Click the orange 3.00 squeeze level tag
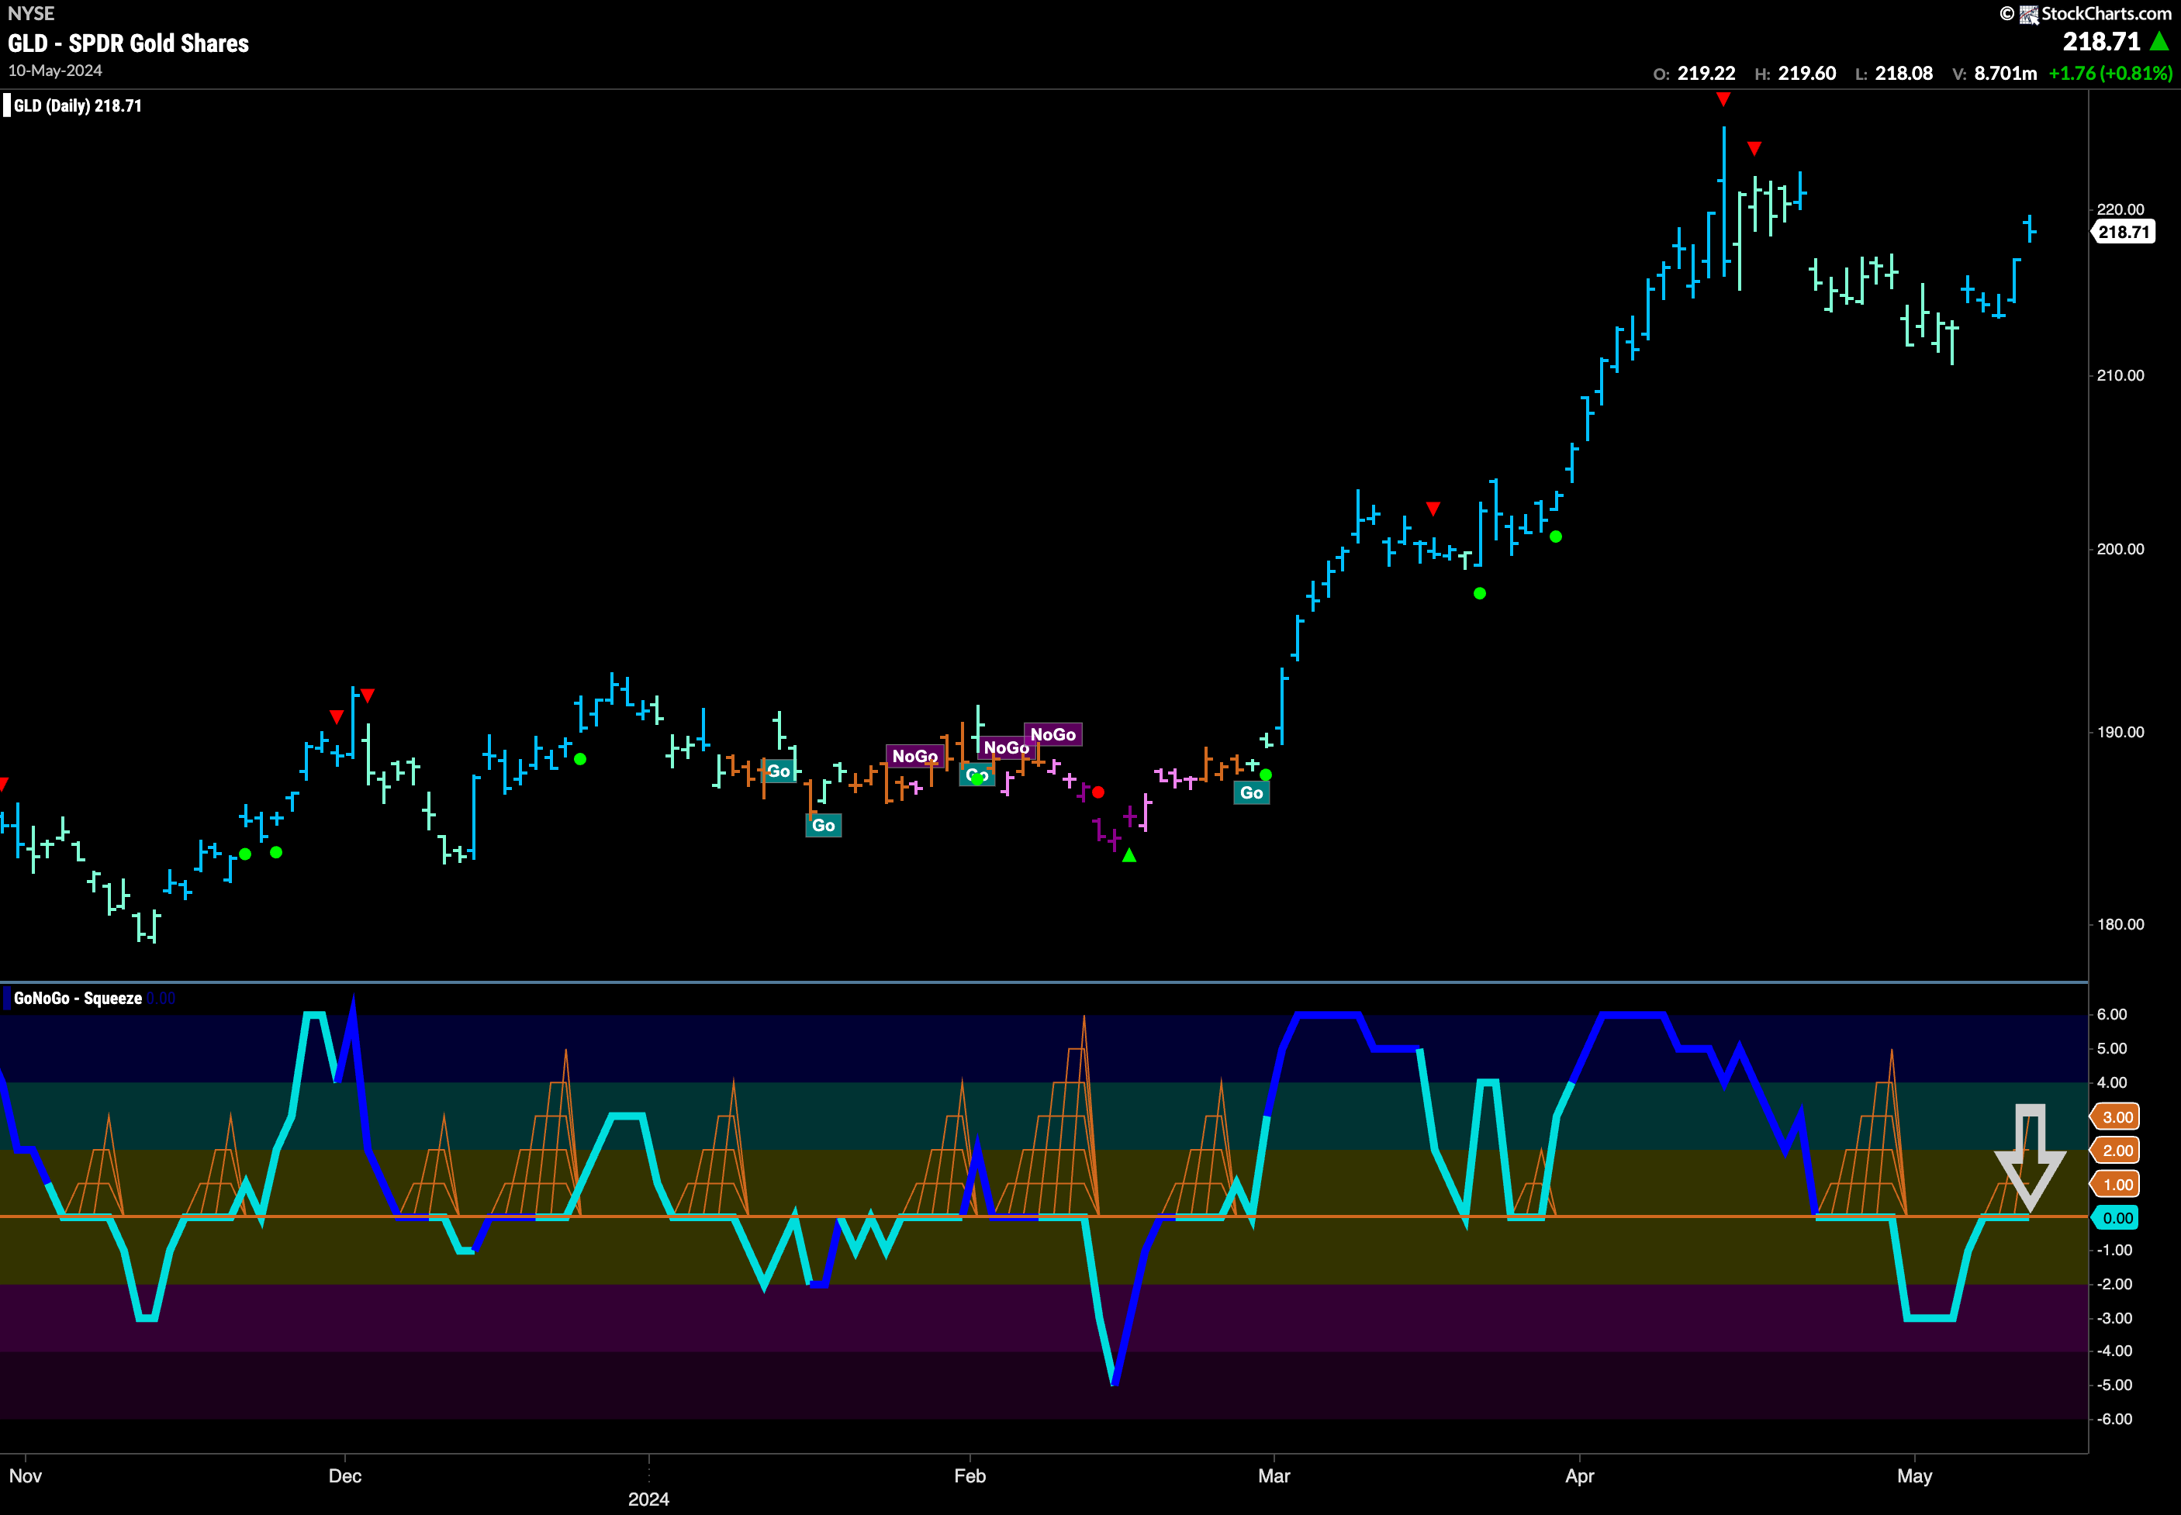2181x1515 pixels. (x=2116, y=1116)
